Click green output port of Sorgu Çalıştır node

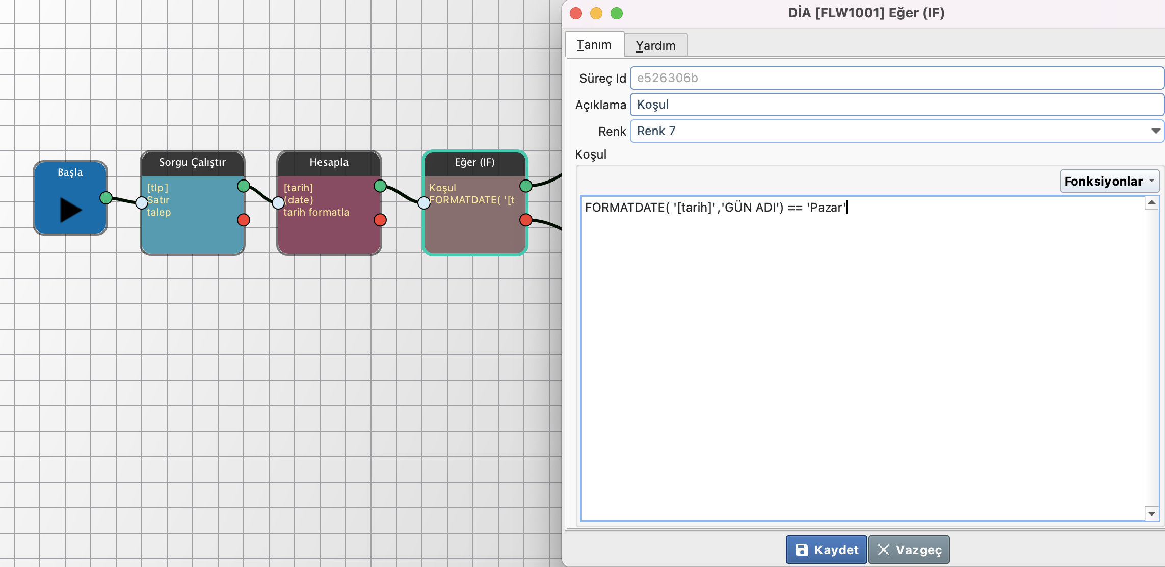244,186
